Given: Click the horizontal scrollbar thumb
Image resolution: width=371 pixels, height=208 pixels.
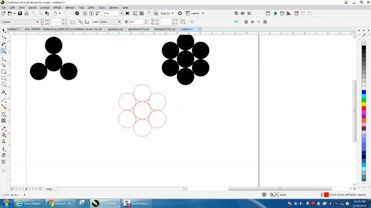Looking at the screenshot, I should click(279, 189).
